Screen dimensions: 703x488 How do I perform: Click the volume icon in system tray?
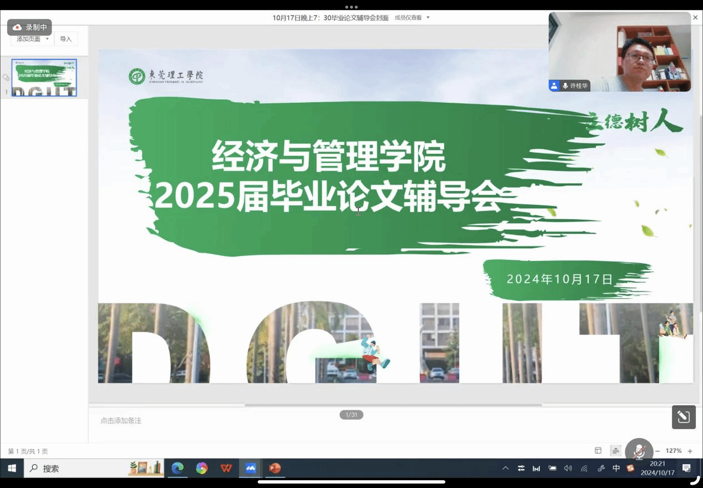tap(568, 469)
